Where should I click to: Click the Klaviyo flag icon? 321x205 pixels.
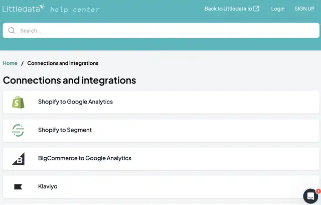click(18, 187)
